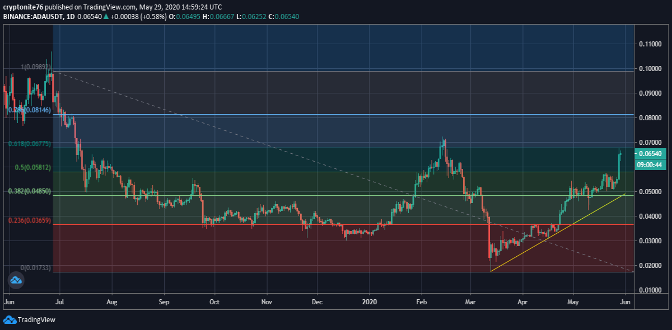Click the BINANCE:ADAUSDT symbol title

pos(33,17)
